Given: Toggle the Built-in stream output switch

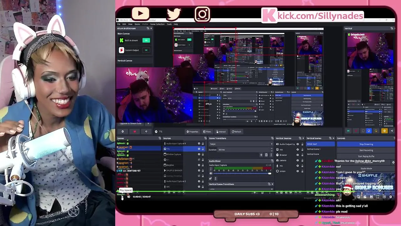Looking at the screenshot, I should 146,40.
